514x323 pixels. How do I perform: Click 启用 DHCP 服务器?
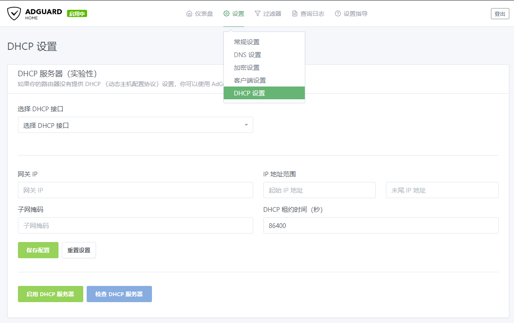50,294
